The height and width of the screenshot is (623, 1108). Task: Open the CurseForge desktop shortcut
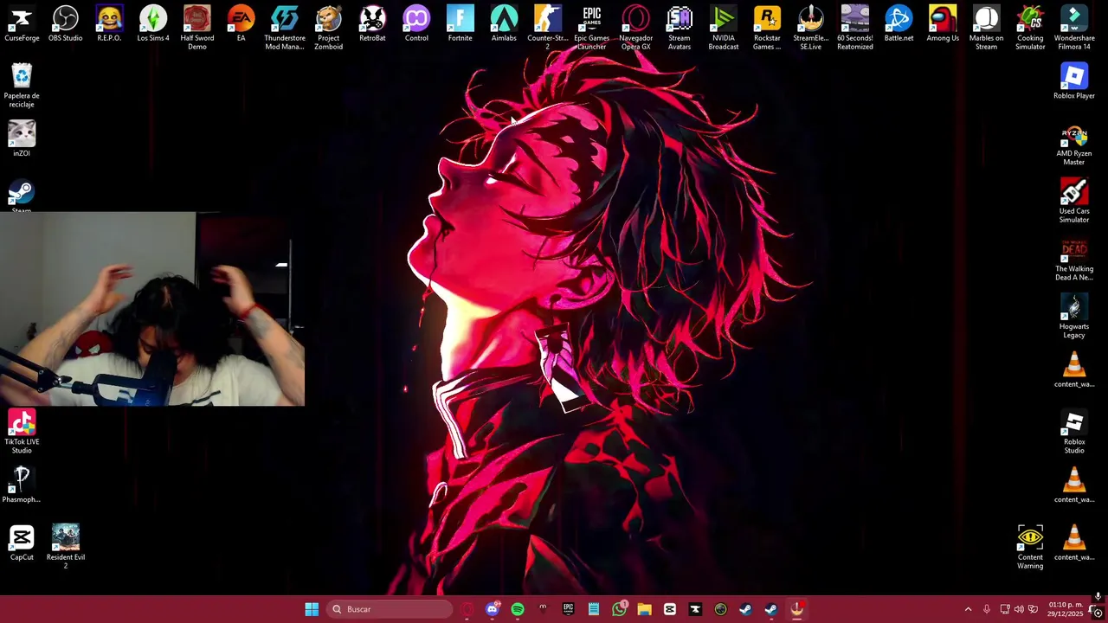22,24
